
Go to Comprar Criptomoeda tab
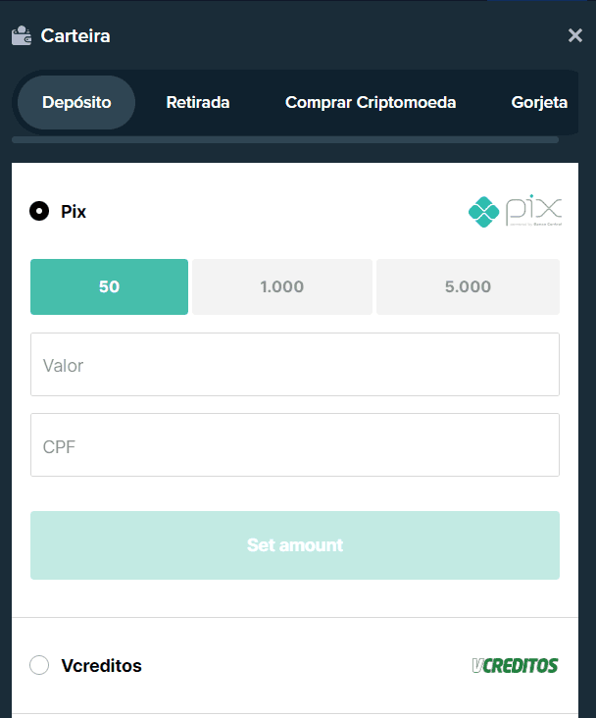point(371,103)
